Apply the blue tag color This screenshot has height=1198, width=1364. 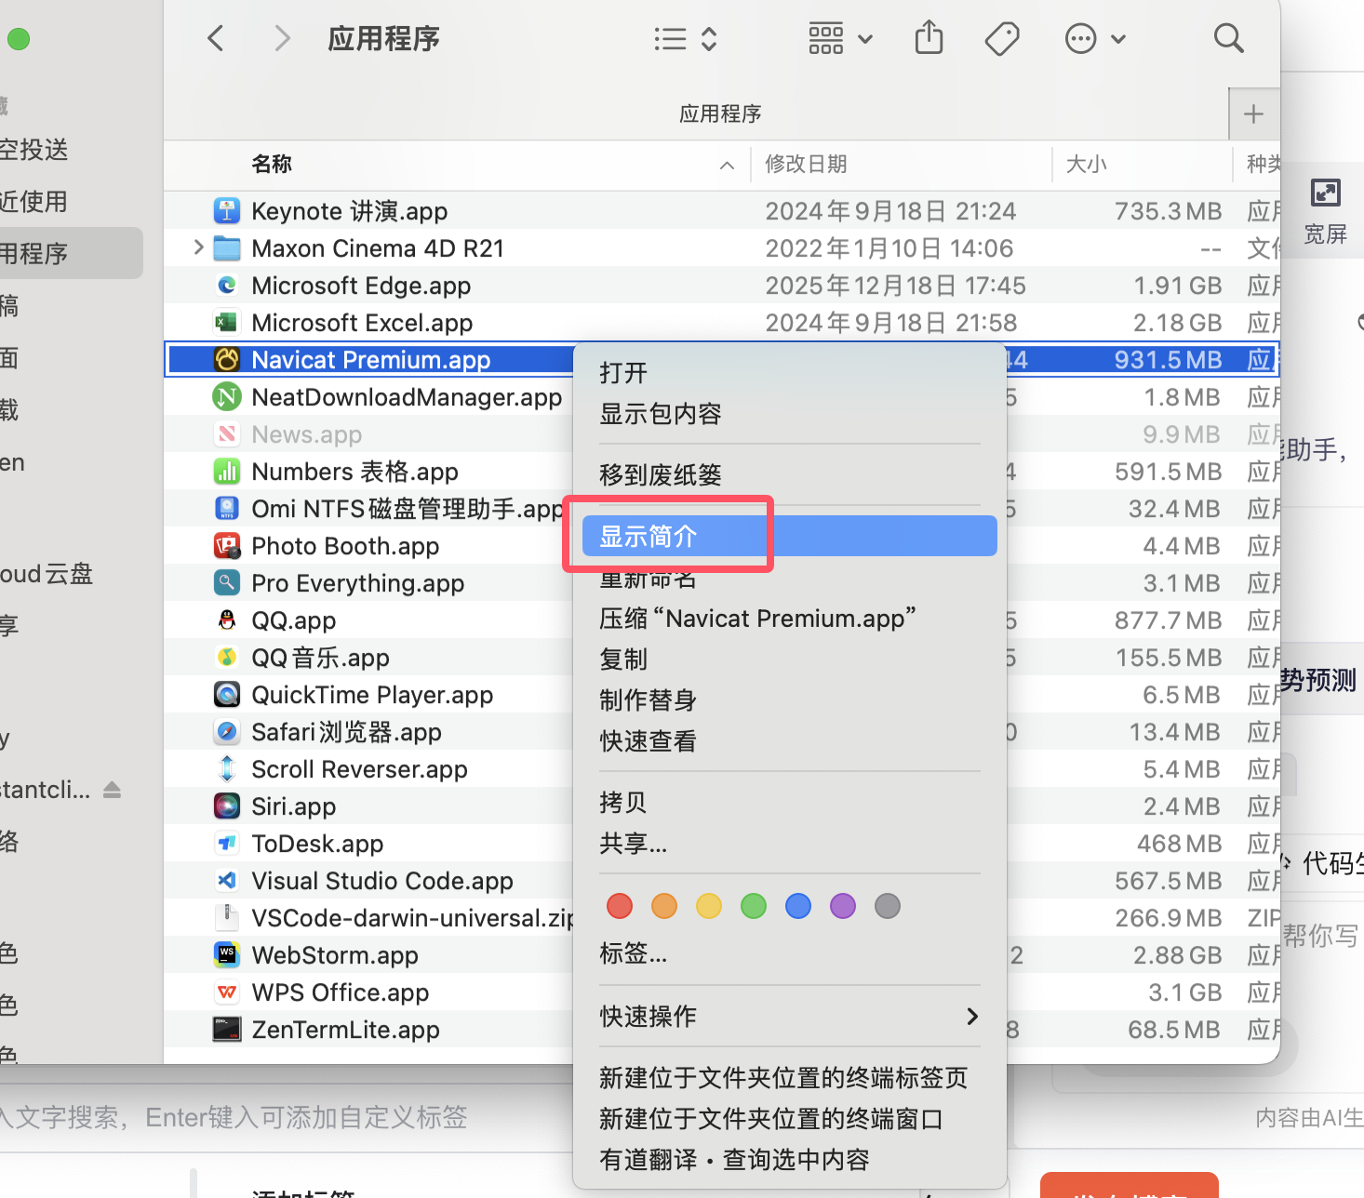[x=798, y=906]
